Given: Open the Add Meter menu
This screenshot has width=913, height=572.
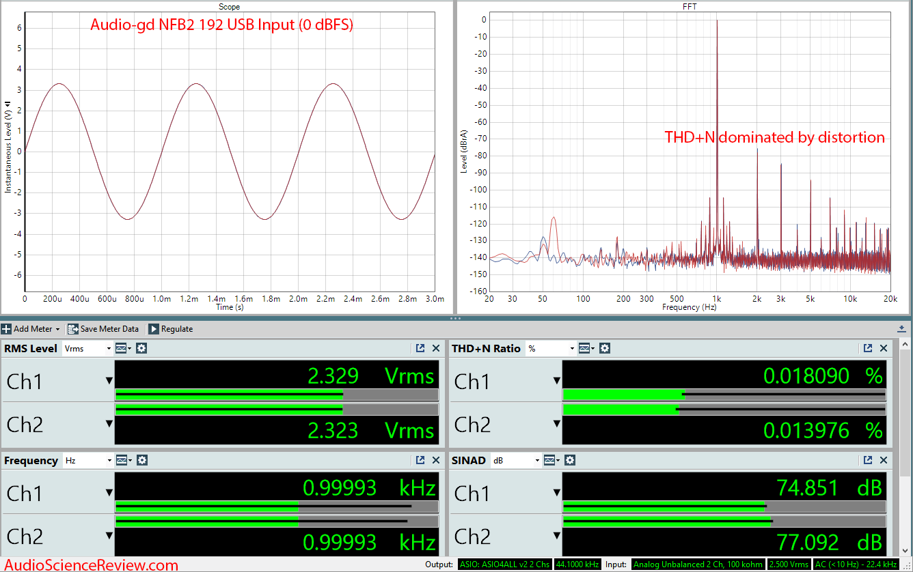Looking at the screenshot, I should tap(31, 329).
